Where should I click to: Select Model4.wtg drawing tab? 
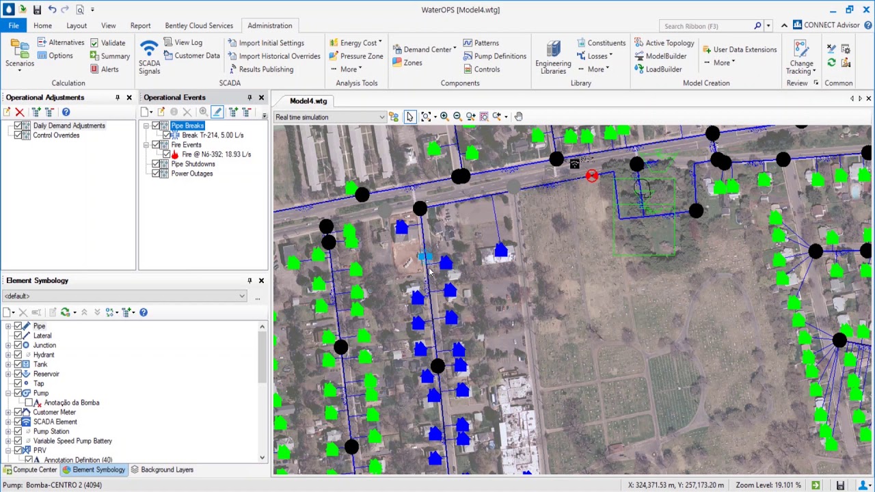308,101
